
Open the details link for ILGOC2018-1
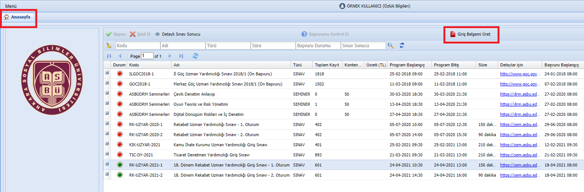tap(520, 74)
